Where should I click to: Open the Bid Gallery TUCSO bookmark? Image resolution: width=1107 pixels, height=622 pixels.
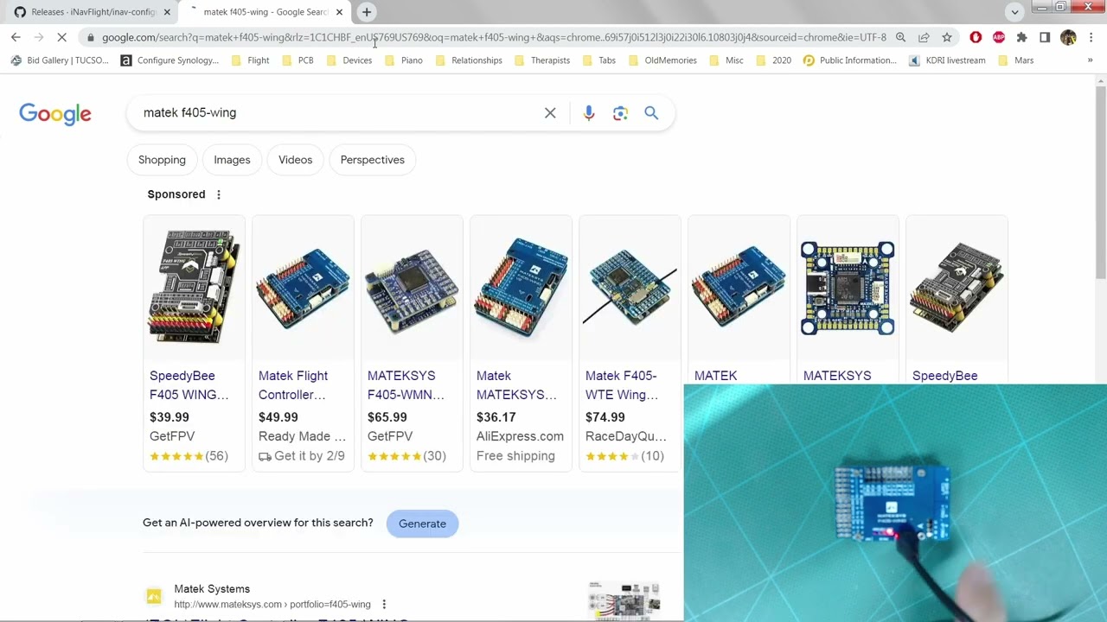point(60,60)
